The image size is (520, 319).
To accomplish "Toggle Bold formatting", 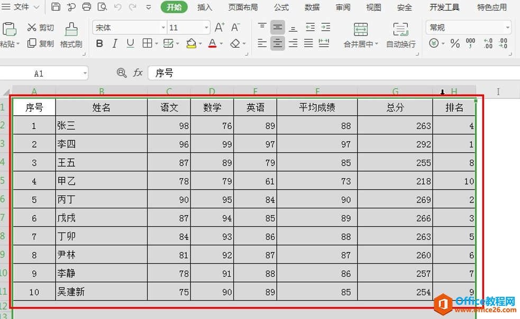I will 99,43.
